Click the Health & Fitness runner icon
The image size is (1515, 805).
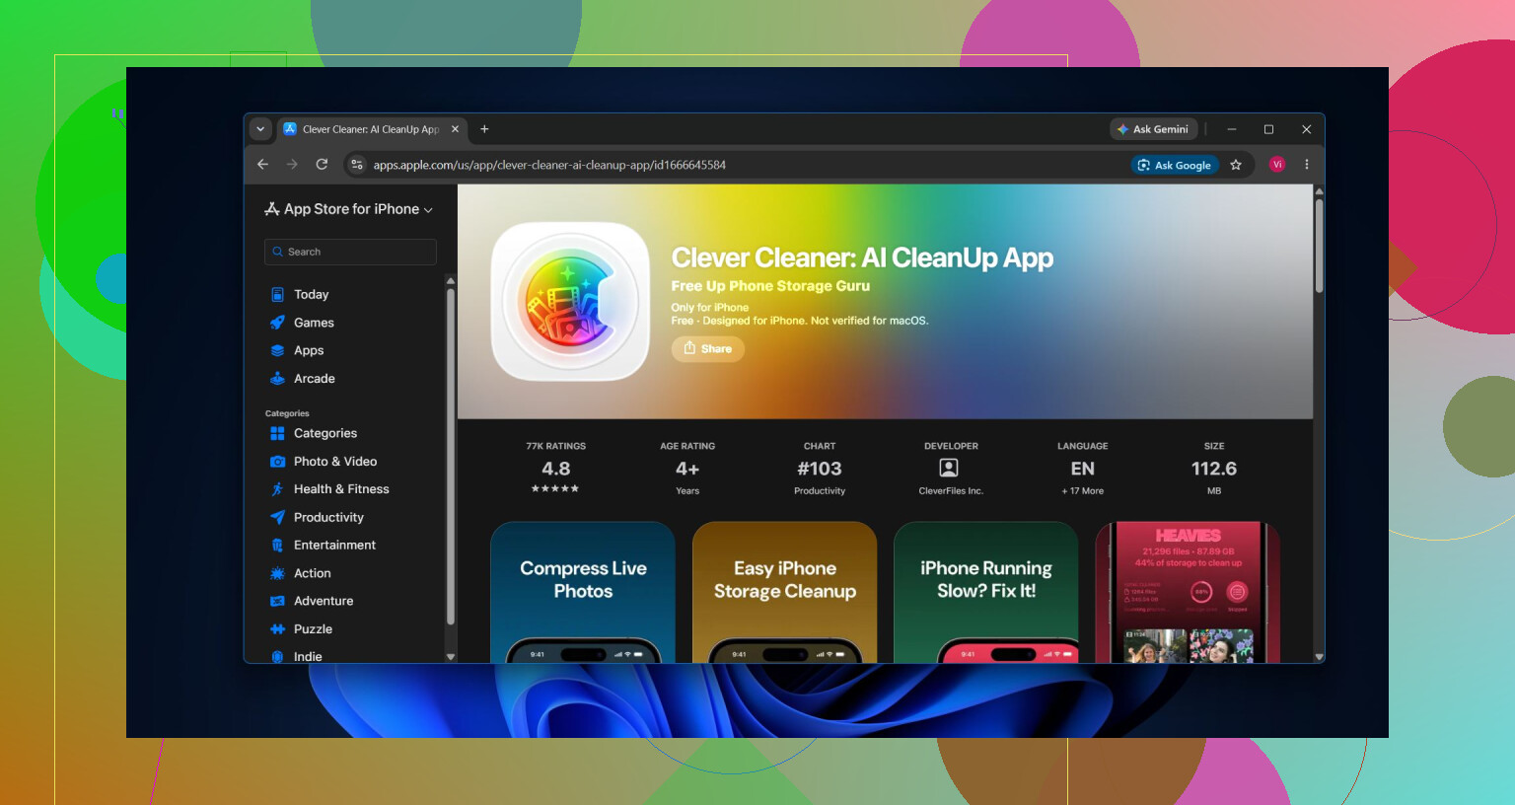click(278, 489)
